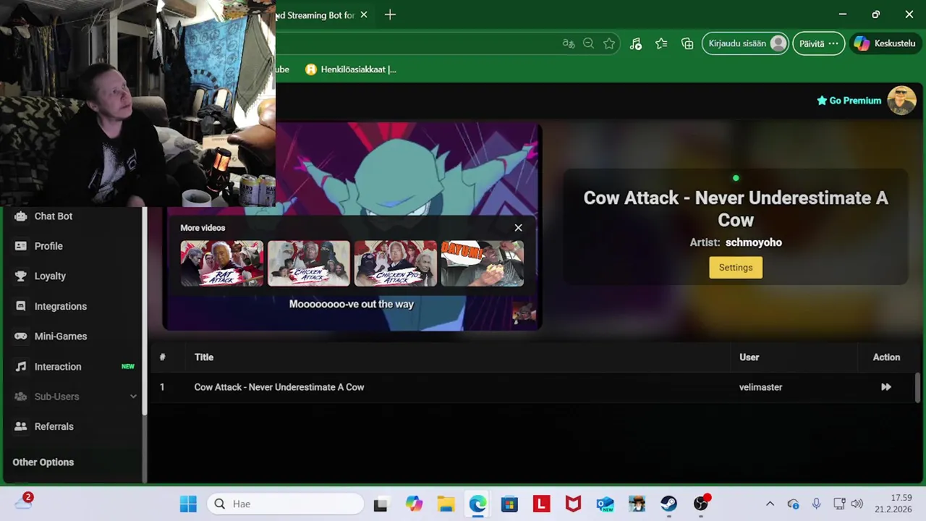Click the Päivitä update button
Viewport: 926px width, 521px height.
tap(818, 43)
